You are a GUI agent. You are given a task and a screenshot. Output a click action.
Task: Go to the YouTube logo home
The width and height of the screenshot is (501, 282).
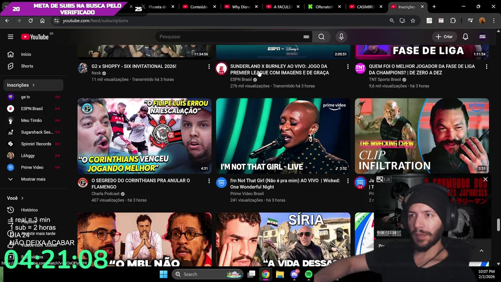[35, 37]
